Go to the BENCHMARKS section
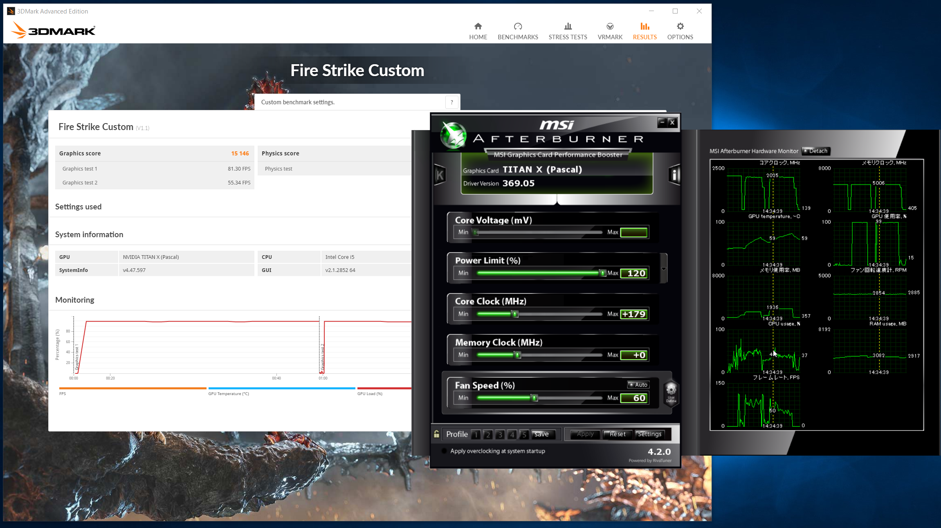This screenshot has width=941, height=528. coord(518,31)
